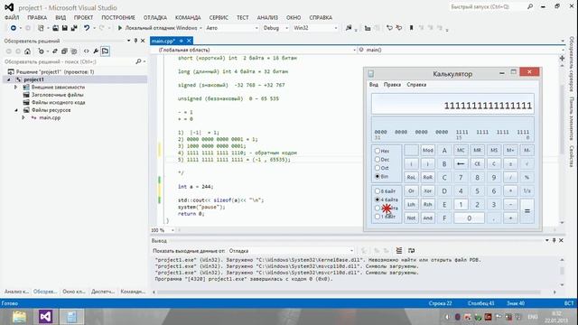Select the 4 байта radio button

(378, 200)
